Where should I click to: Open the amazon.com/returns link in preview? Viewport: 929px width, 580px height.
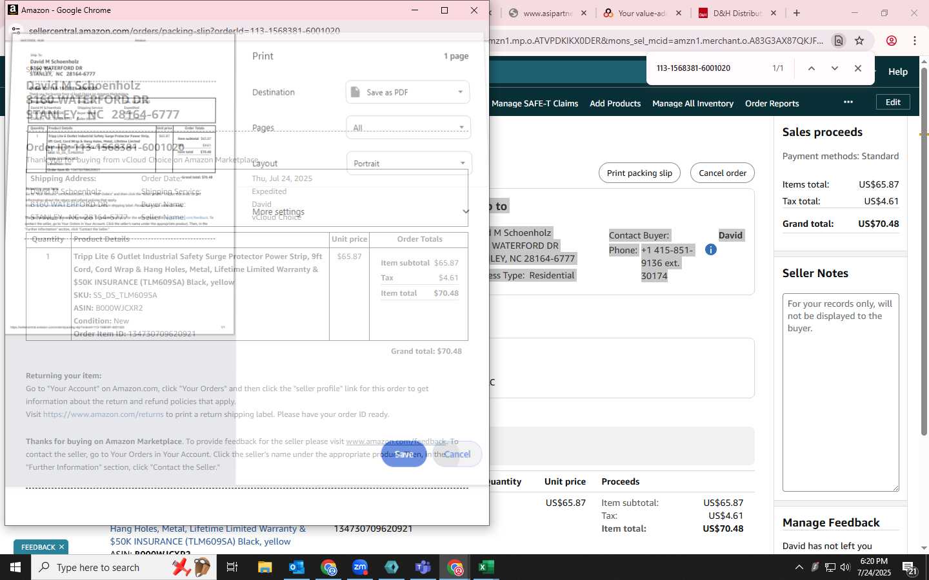[x=103, y=414]
